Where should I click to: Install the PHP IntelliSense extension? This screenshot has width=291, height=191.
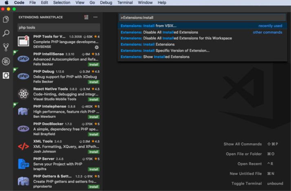tap(94, 64)
